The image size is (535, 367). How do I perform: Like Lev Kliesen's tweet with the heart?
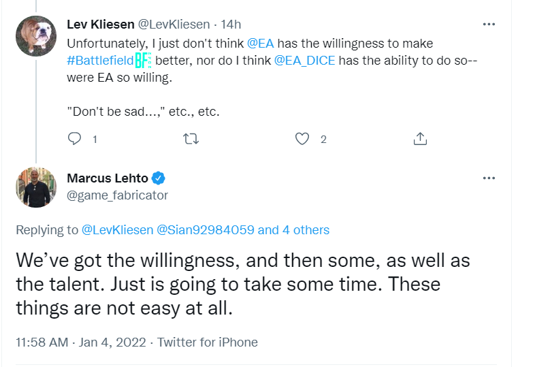tap(303, 139)
